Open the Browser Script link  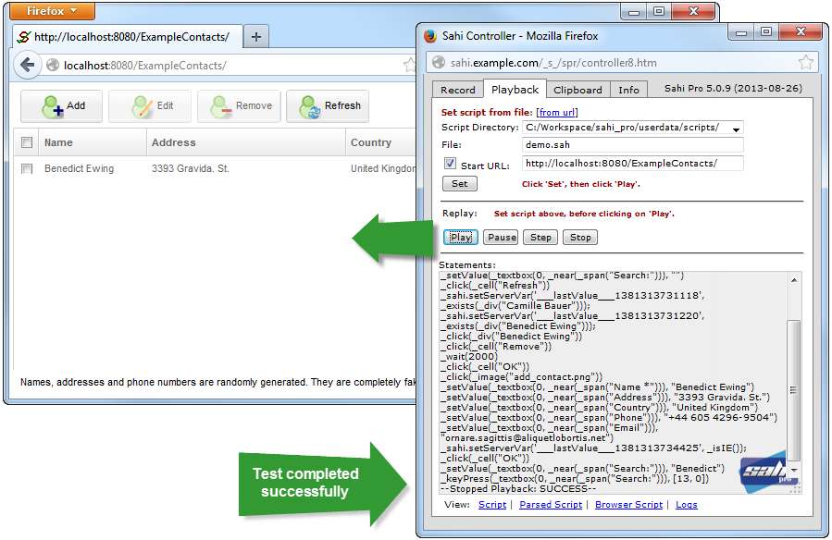point(628,505)
